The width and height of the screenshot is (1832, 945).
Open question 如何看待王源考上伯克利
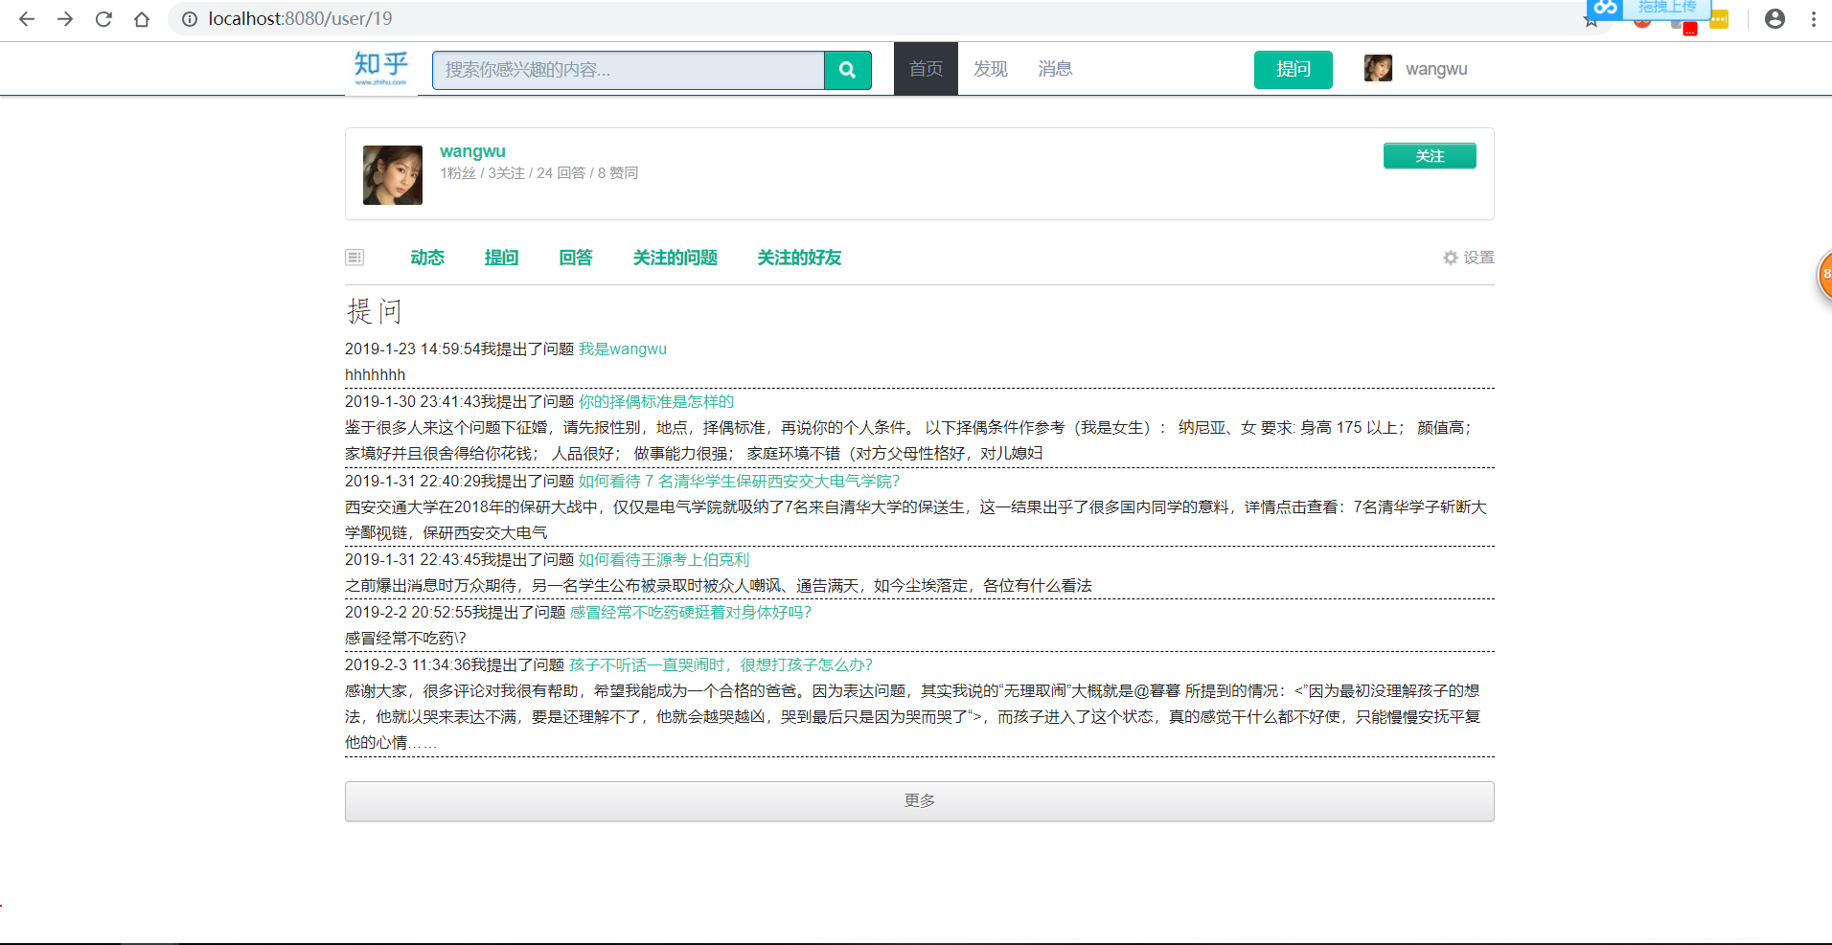[x=664, y=560]
